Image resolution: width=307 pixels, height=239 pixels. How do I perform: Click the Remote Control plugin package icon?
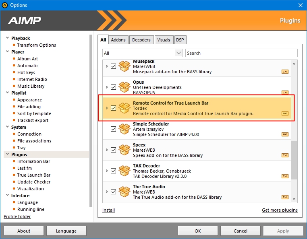pos(124,108)
